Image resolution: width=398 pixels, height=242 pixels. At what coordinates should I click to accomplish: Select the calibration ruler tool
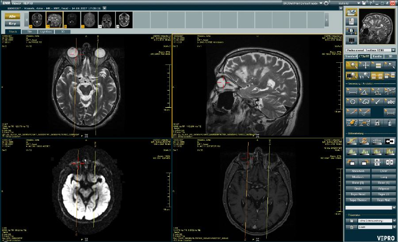coord(390,112)
